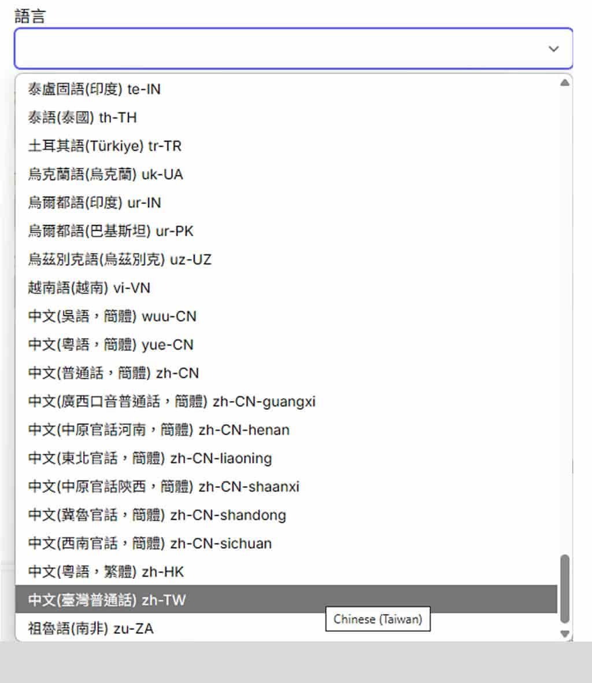Choose 土耳其語(Türkiye) tr-TR

click(286, 146)
